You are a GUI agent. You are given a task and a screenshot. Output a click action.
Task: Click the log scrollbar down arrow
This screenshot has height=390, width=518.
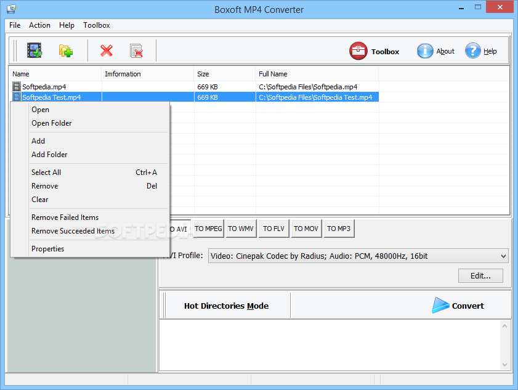point(504,365)
